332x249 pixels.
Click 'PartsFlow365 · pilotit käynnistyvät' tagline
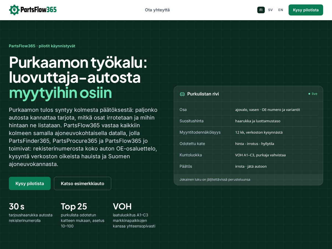[x=42, y=46]
